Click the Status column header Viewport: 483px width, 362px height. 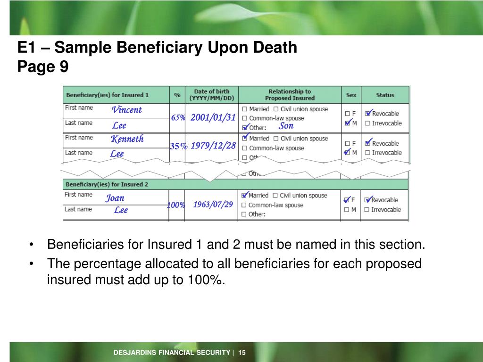tap(385, 95)
